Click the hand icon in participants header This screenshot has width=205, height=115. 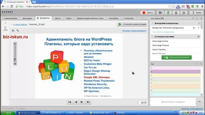click(x=197, y=19)
